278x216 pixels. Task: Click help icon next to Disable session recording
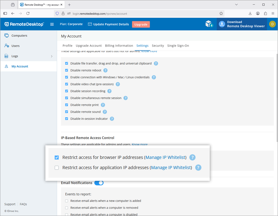coord(109,91)
